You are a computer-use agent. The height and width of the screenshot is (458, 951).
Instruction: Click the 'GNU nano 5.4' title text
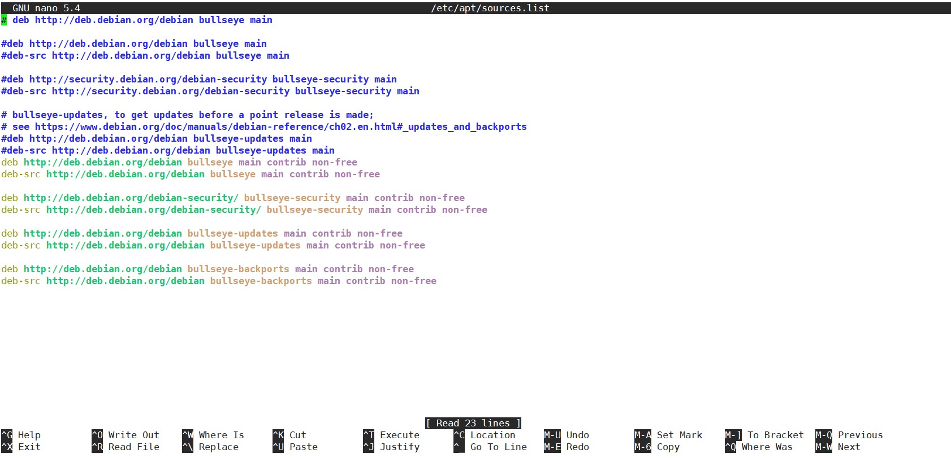46,8
